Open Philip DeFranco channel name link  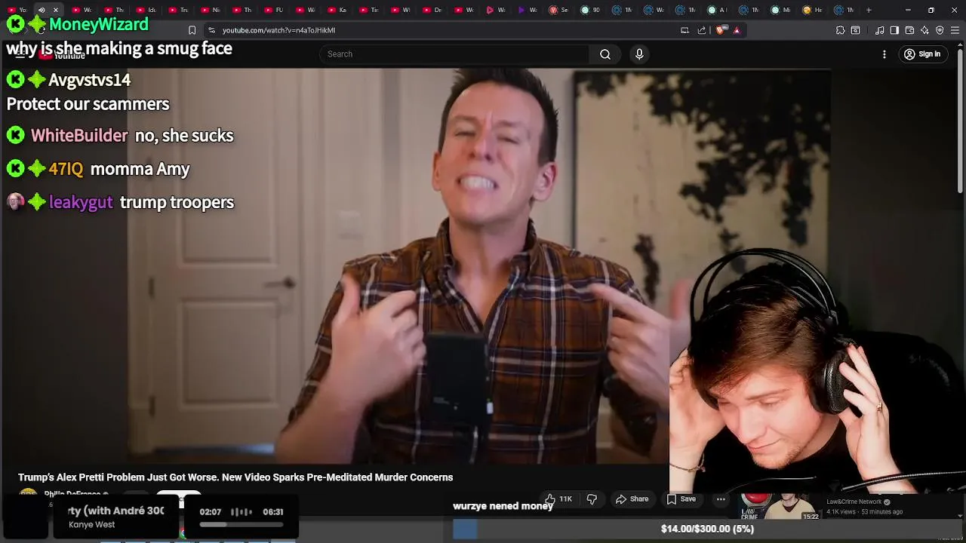72,495
